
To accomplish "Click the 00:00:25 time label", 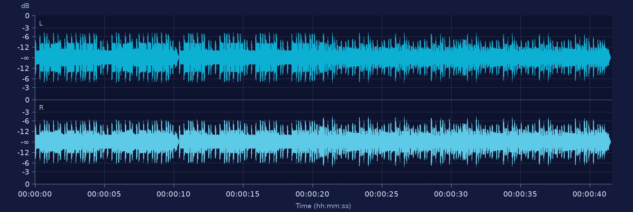I will click(382, 194).
